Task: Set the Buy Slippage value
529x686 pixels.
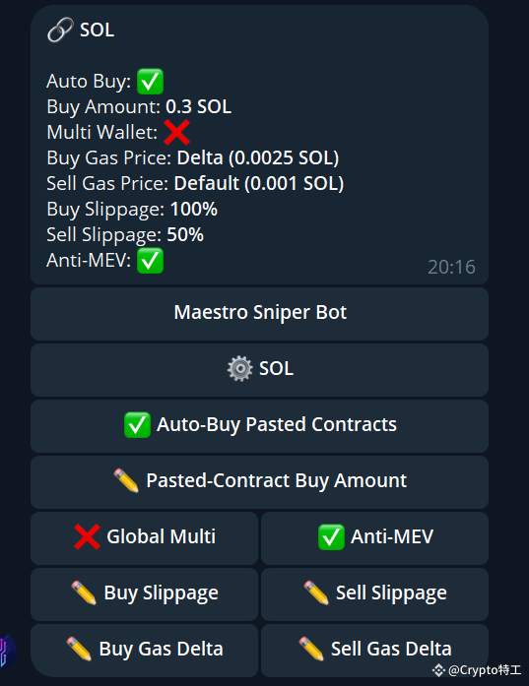Action: tap(144, 594)
